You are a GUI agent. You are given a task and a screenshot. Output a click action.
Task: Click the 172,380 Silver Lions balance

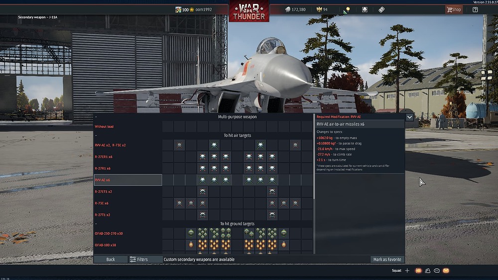[x=298, y=9]
